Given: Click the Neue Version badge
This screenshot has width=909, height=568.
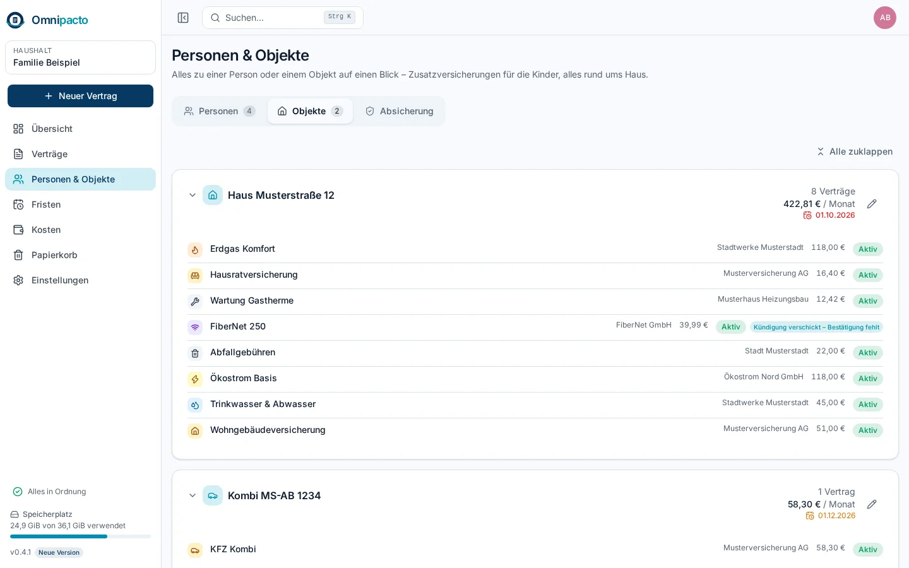Looking at the screenshot, I should tap(59, 552).
